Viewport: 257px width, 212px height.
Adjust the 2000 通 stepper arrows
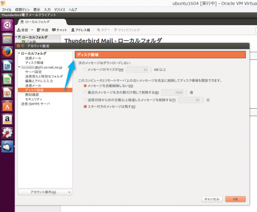click(186, 93)
